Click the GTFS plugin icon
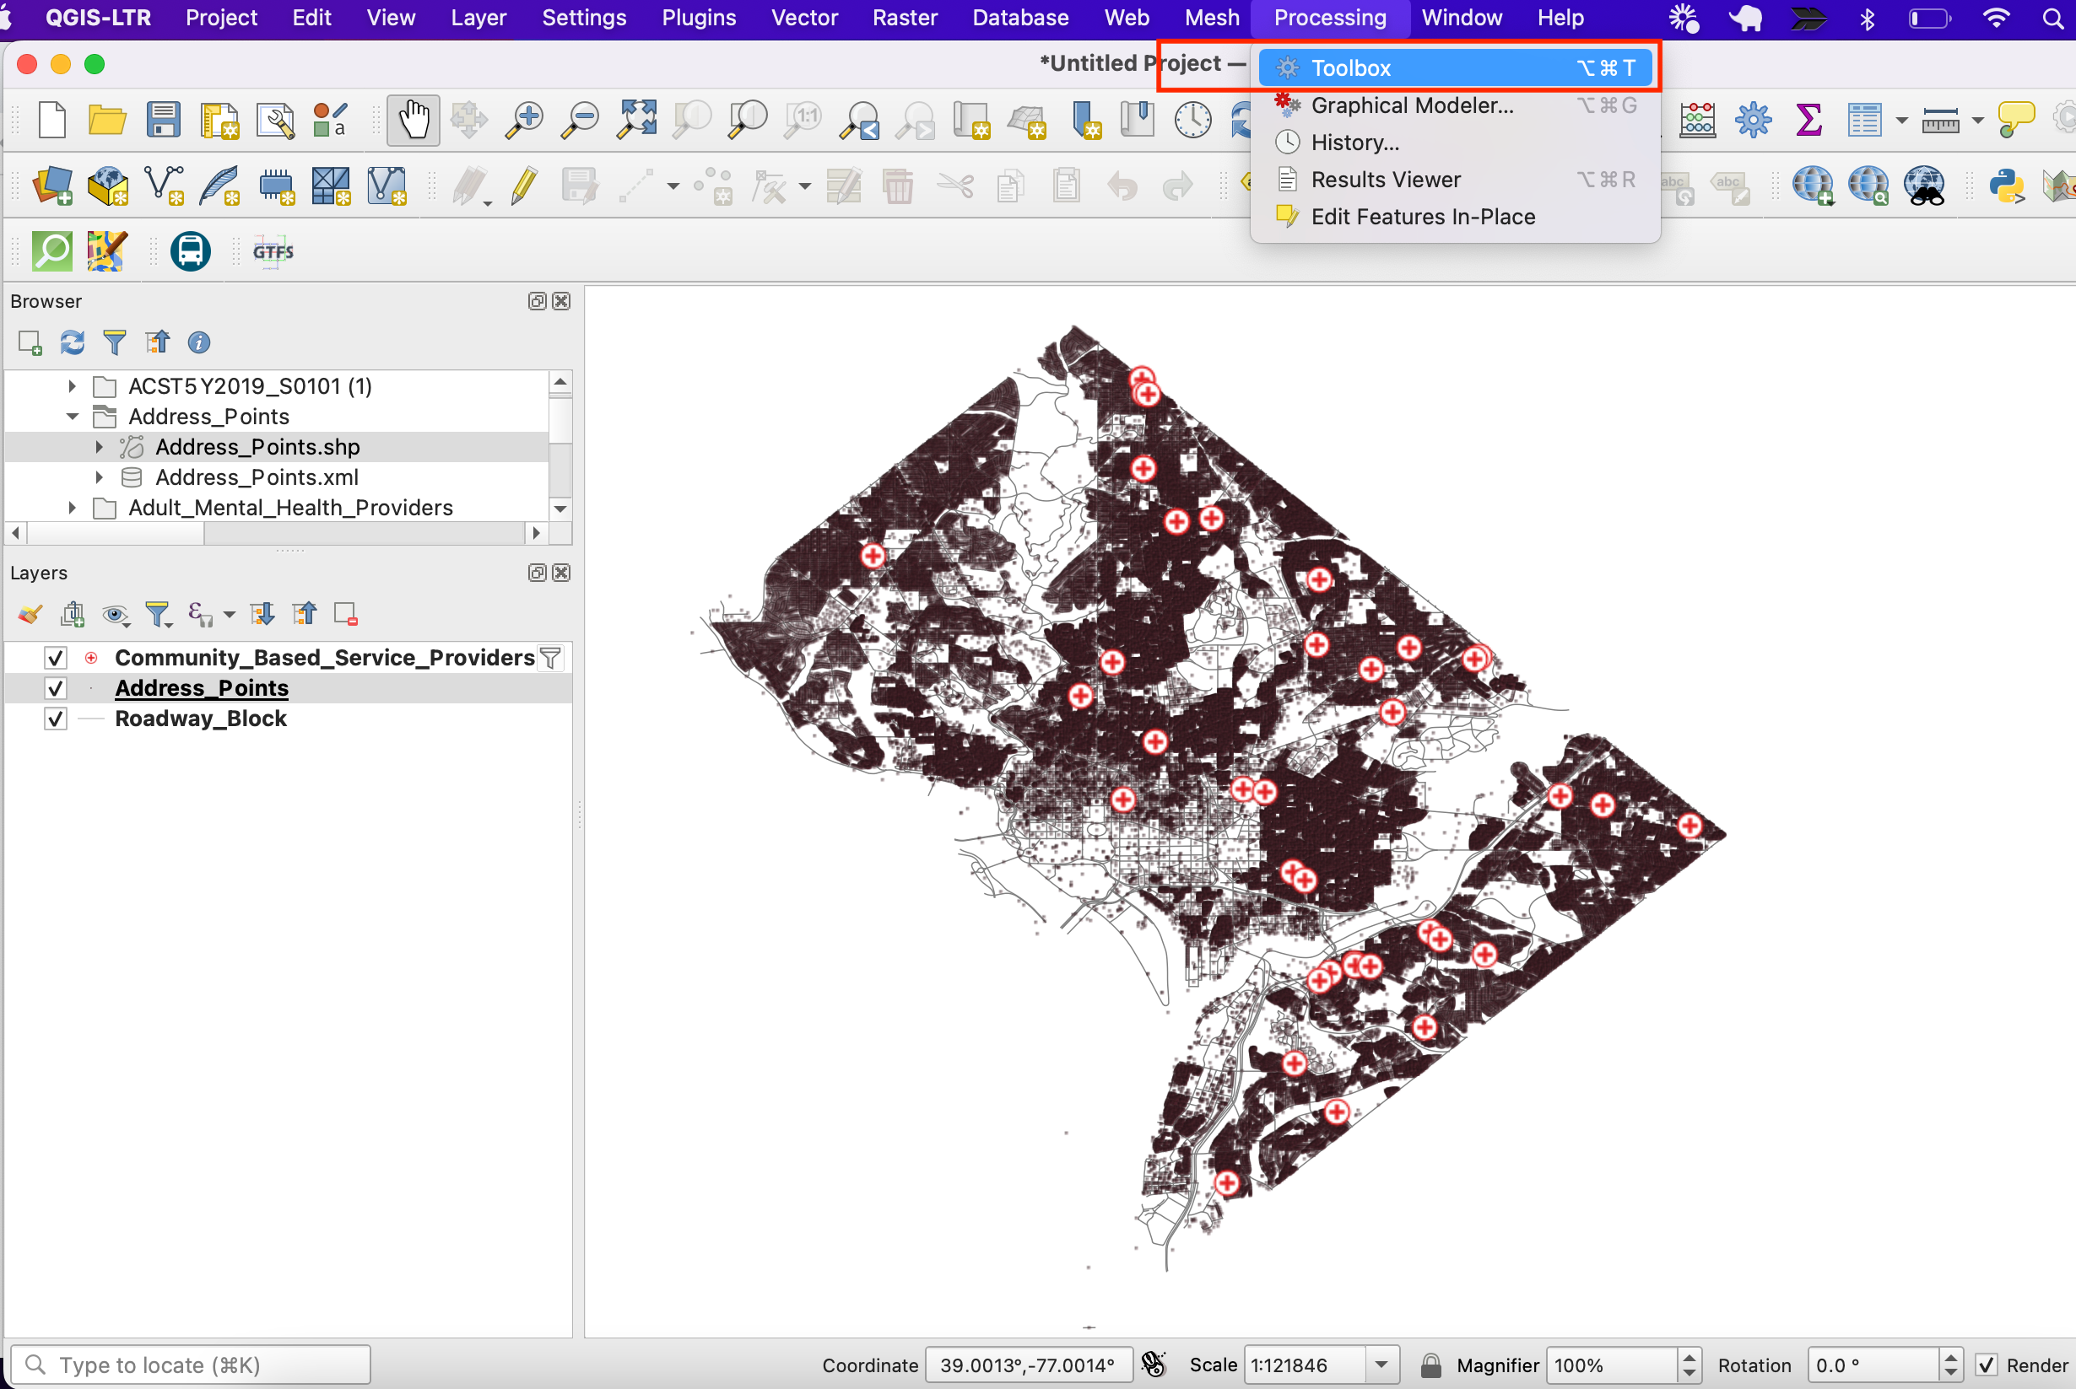This screenshot has height=1389, width=2076. click(x=273, y=251)
